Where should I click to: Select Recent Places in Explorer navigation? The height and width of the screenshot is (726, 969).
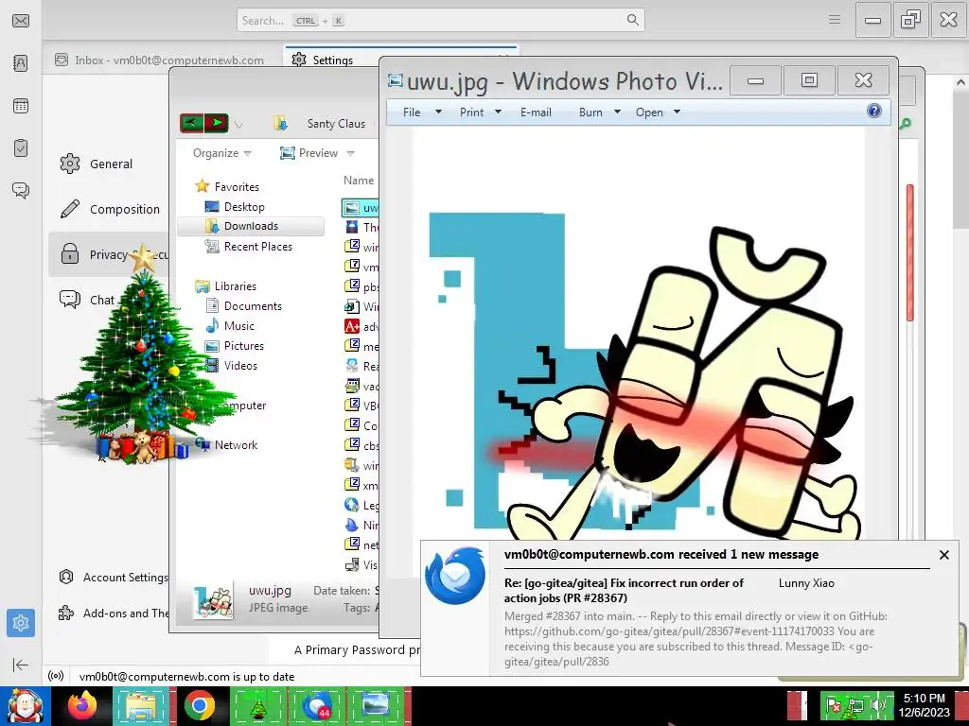[249, 247]
